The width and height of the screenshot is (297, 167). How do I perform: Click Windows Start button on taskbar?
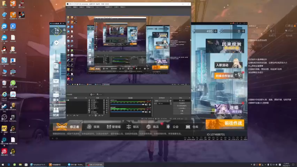(x=3, y=165)
